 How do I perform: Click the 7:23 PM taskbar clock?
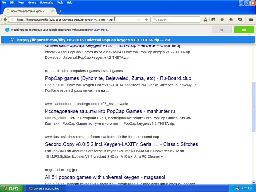247,188
